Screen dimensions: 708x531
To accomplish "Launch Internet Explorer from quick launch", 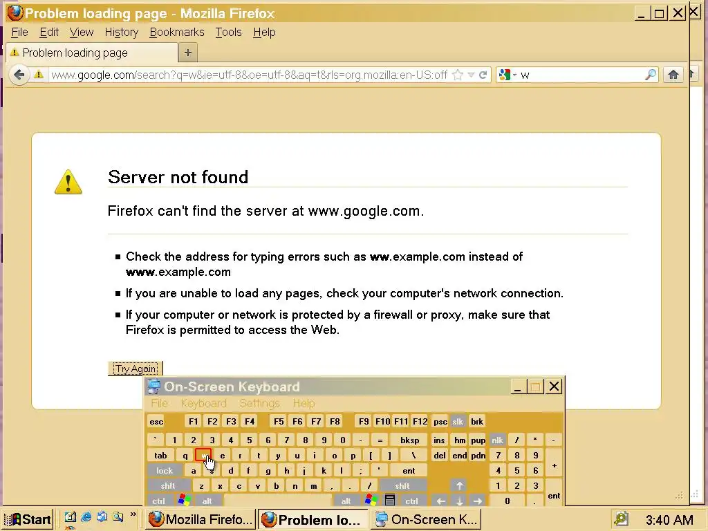I will point(86,517).
